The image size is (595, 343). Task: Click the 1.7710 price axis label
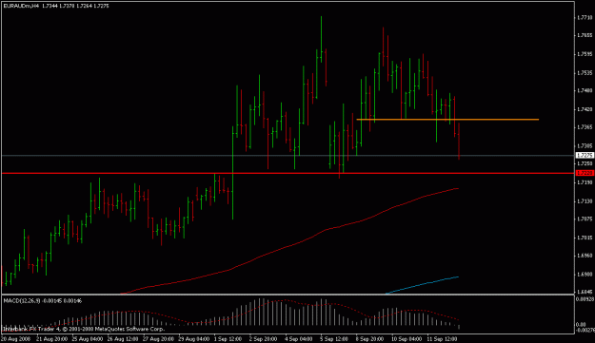point(585,17)
